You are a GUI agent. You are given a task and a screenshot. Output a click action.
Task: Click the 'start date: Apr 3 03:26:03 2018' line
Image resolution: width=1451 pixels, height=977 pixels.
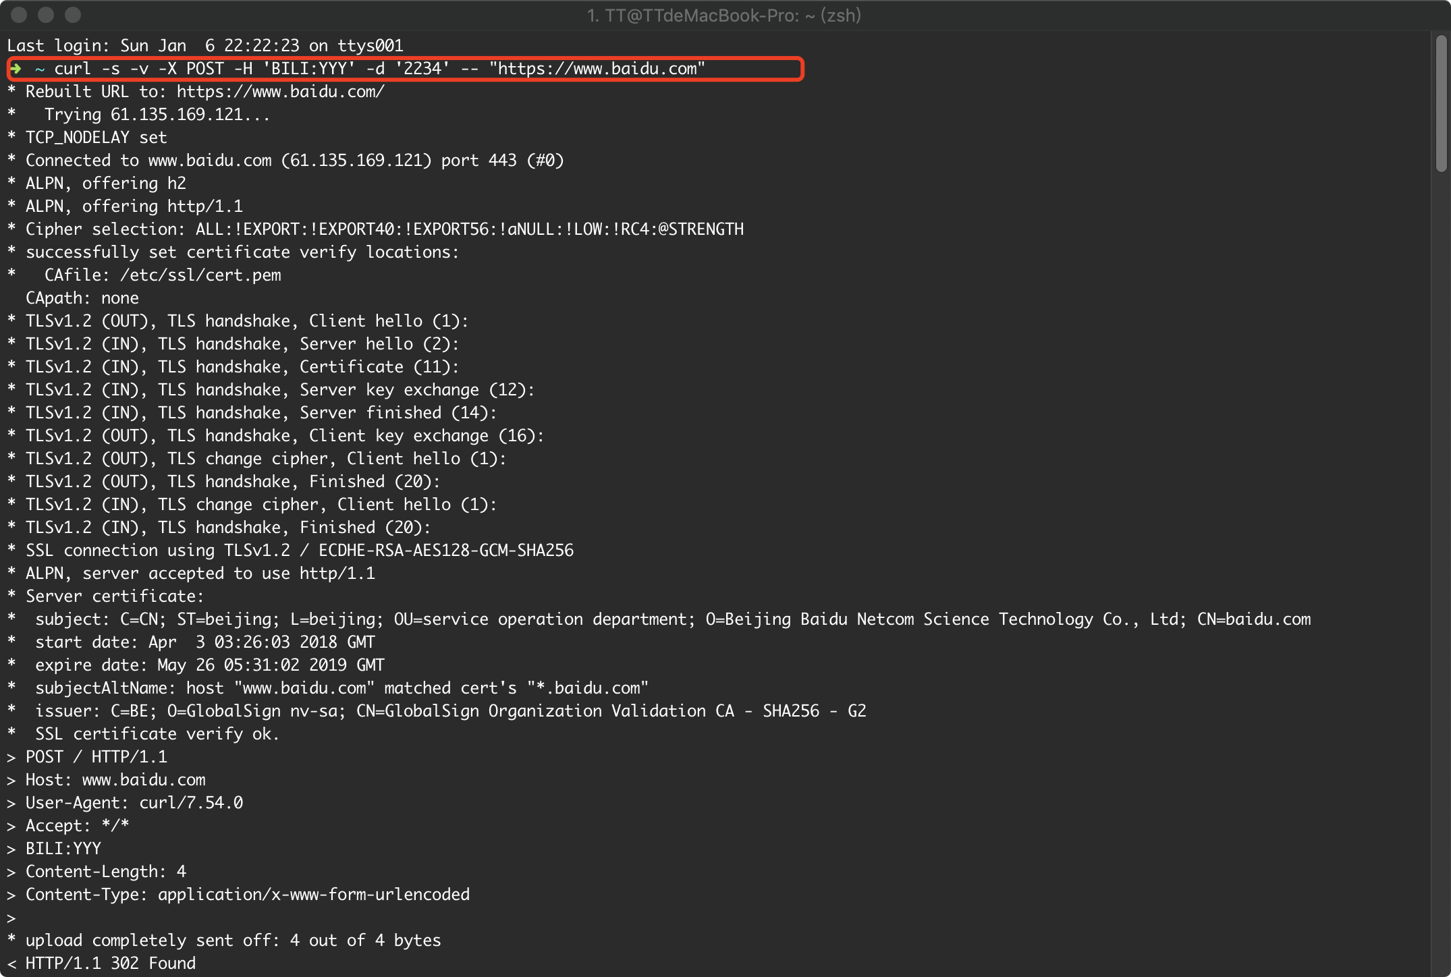(x=191, y=642)
